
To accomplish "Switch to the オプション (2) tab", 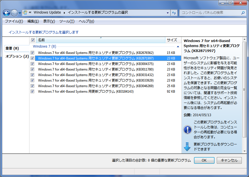I will [x=17, y=56].
